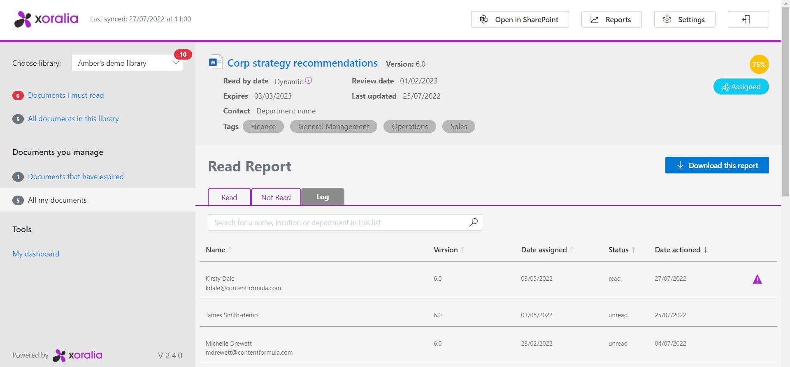Sort by Date actioned descending arrow
The height and width of the screenshot is (367, 790).
705,250
